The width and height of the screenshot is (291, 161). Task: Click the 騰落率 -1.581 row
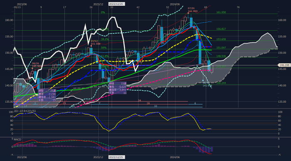click(47, 97)
